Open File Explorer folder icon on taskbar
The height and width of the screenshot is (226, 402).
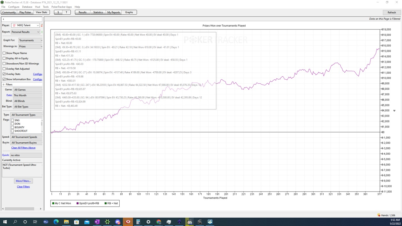coord(66,222)
